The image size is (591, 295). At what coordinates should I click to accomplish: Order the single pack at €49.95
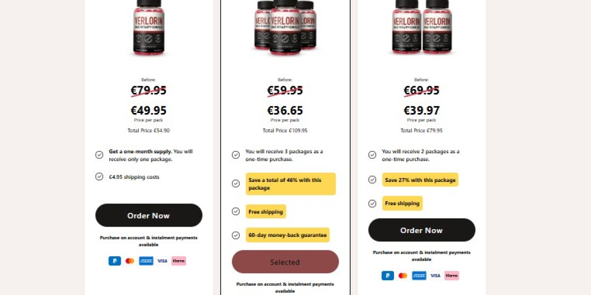tap(149, 215)
